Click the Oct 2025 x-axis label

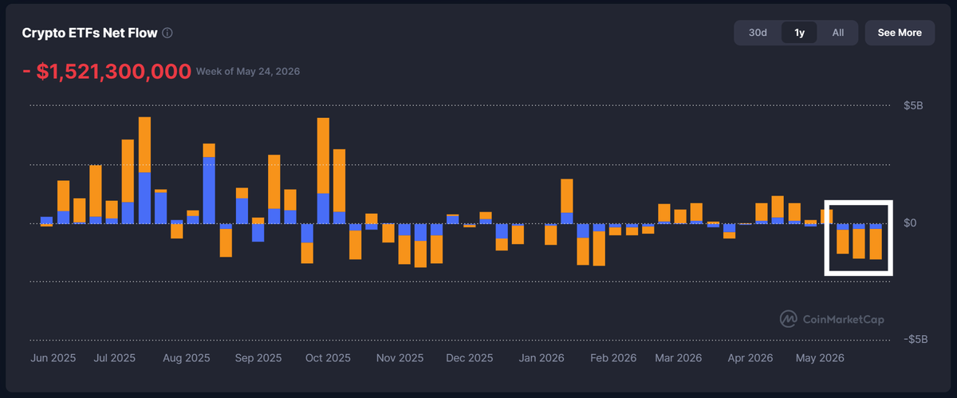coord(328,358)
